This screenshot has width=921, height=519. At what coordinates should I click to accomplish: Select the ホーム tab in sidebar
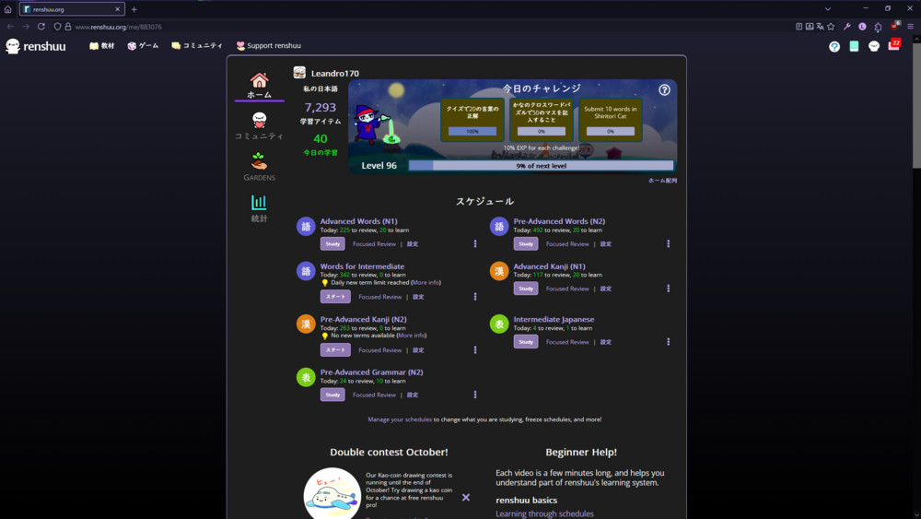click(259, 85)
